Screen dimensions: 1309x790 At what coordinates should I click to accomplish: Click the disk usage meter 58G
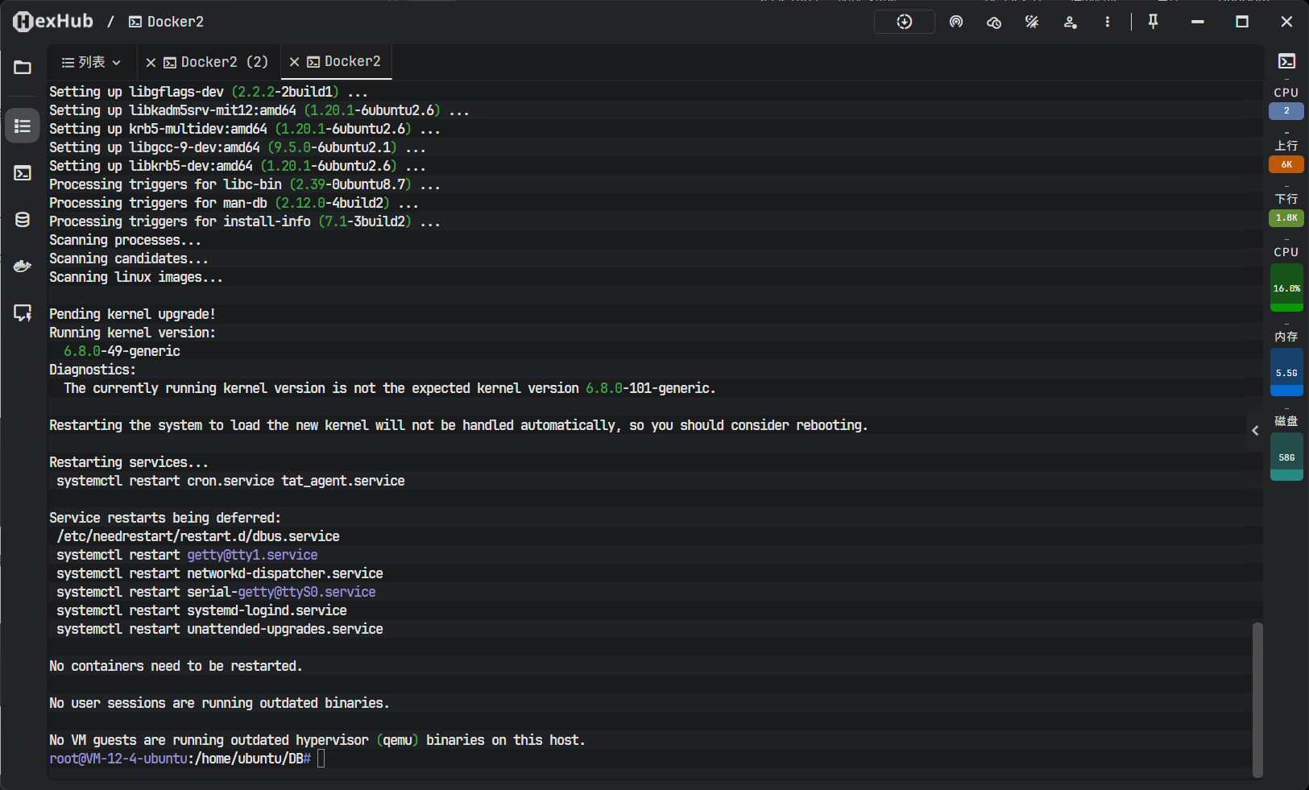[1286, 457]
